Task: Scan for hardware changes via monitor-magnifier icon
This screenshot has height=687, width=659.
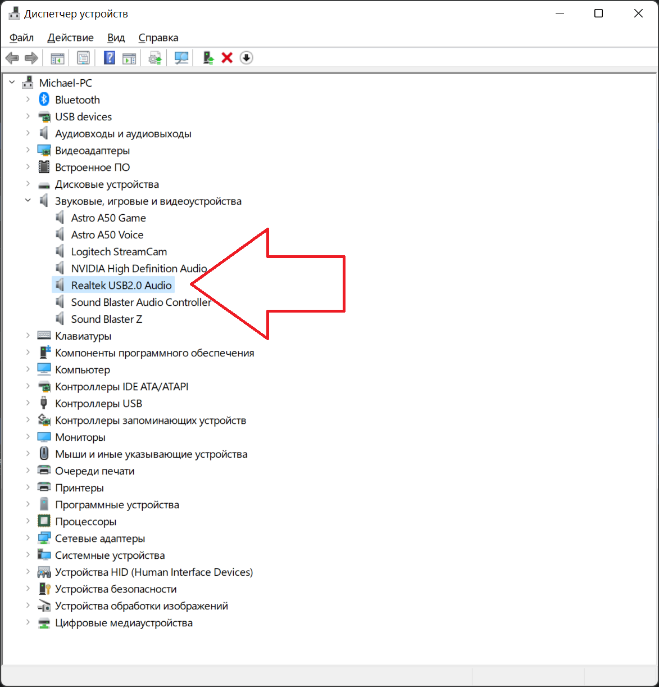Action: click(x=181, y=58)
